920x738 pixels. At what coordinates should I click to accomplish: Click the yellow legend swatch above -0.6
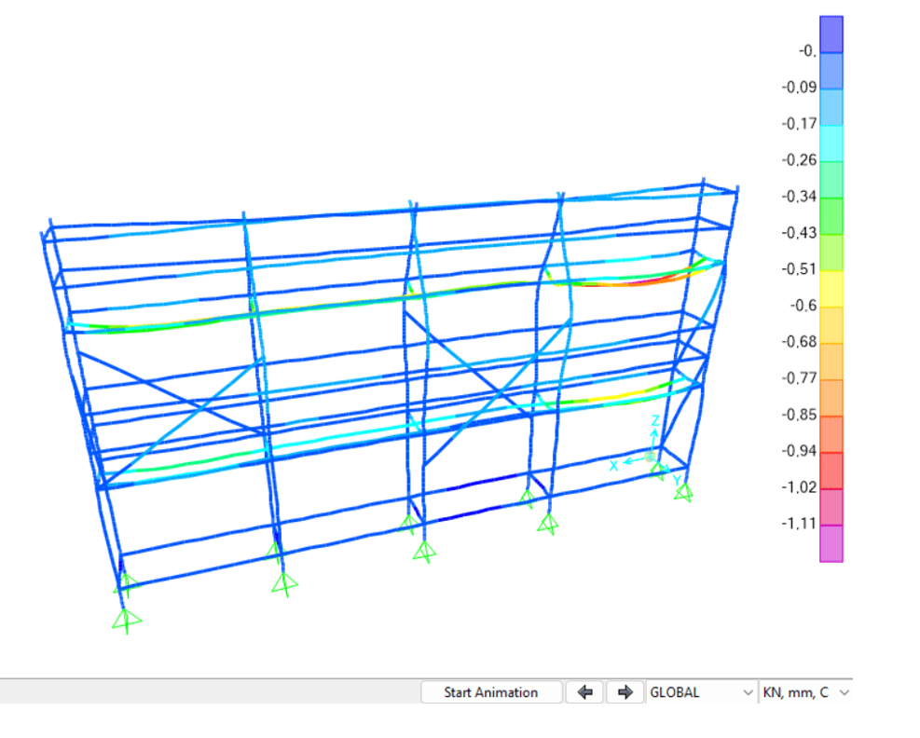(831, 289)
